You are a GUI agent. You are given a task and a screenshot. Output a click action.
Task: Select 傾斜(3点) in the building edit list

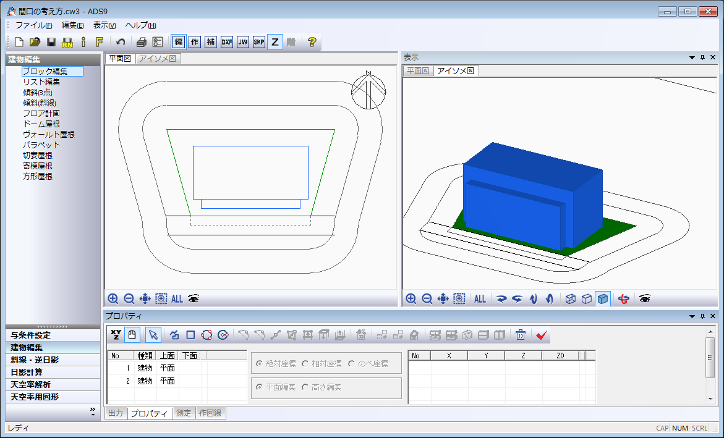tap(38, 93)
